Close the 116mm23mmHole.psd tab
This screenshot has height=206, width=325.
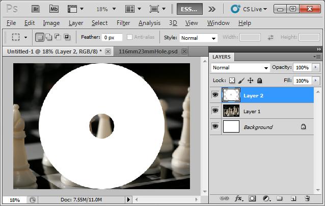coord(184,51)
